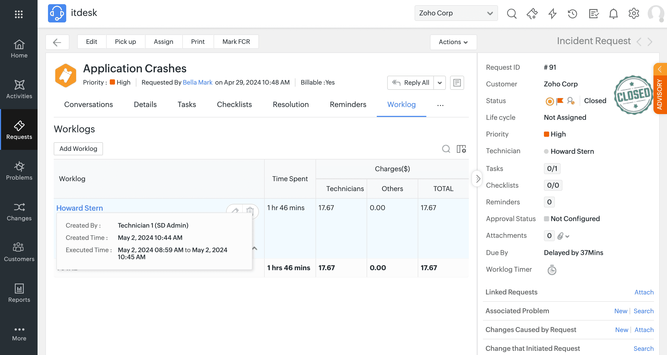
Task: Expand the ADVISORY side panel
Action: point(660,69)
